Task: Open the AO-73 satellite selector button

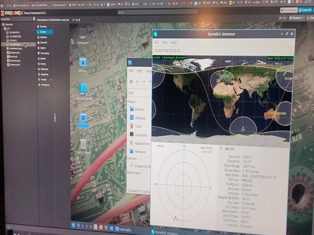Action: [x=221, y=148]
